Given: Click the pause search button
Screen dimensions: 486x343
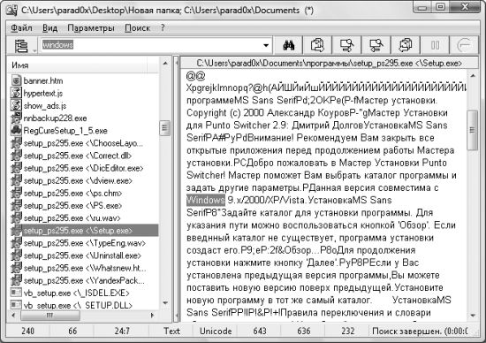Looking at the screenshot, I should pyautogui.click(x=435, y=46).
